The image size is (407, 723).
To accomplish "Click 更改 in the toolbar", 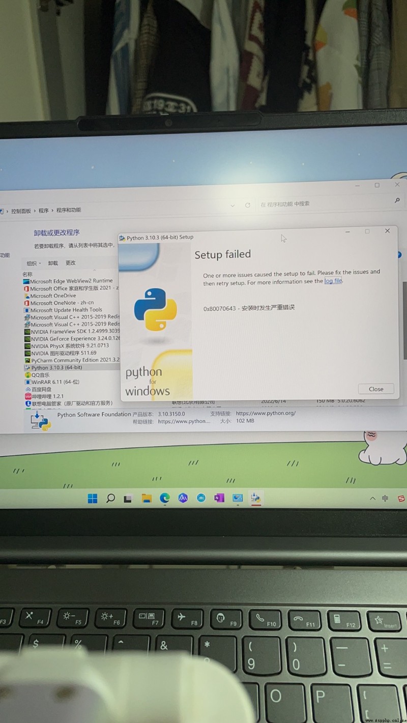I will pos(70,263).
